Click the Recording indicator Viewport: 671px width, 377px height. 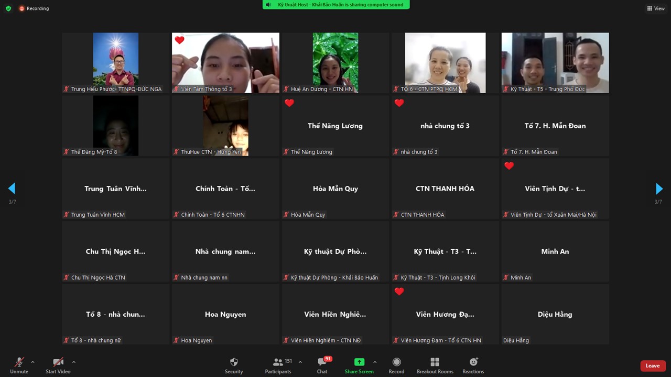[x=34, y=8]
